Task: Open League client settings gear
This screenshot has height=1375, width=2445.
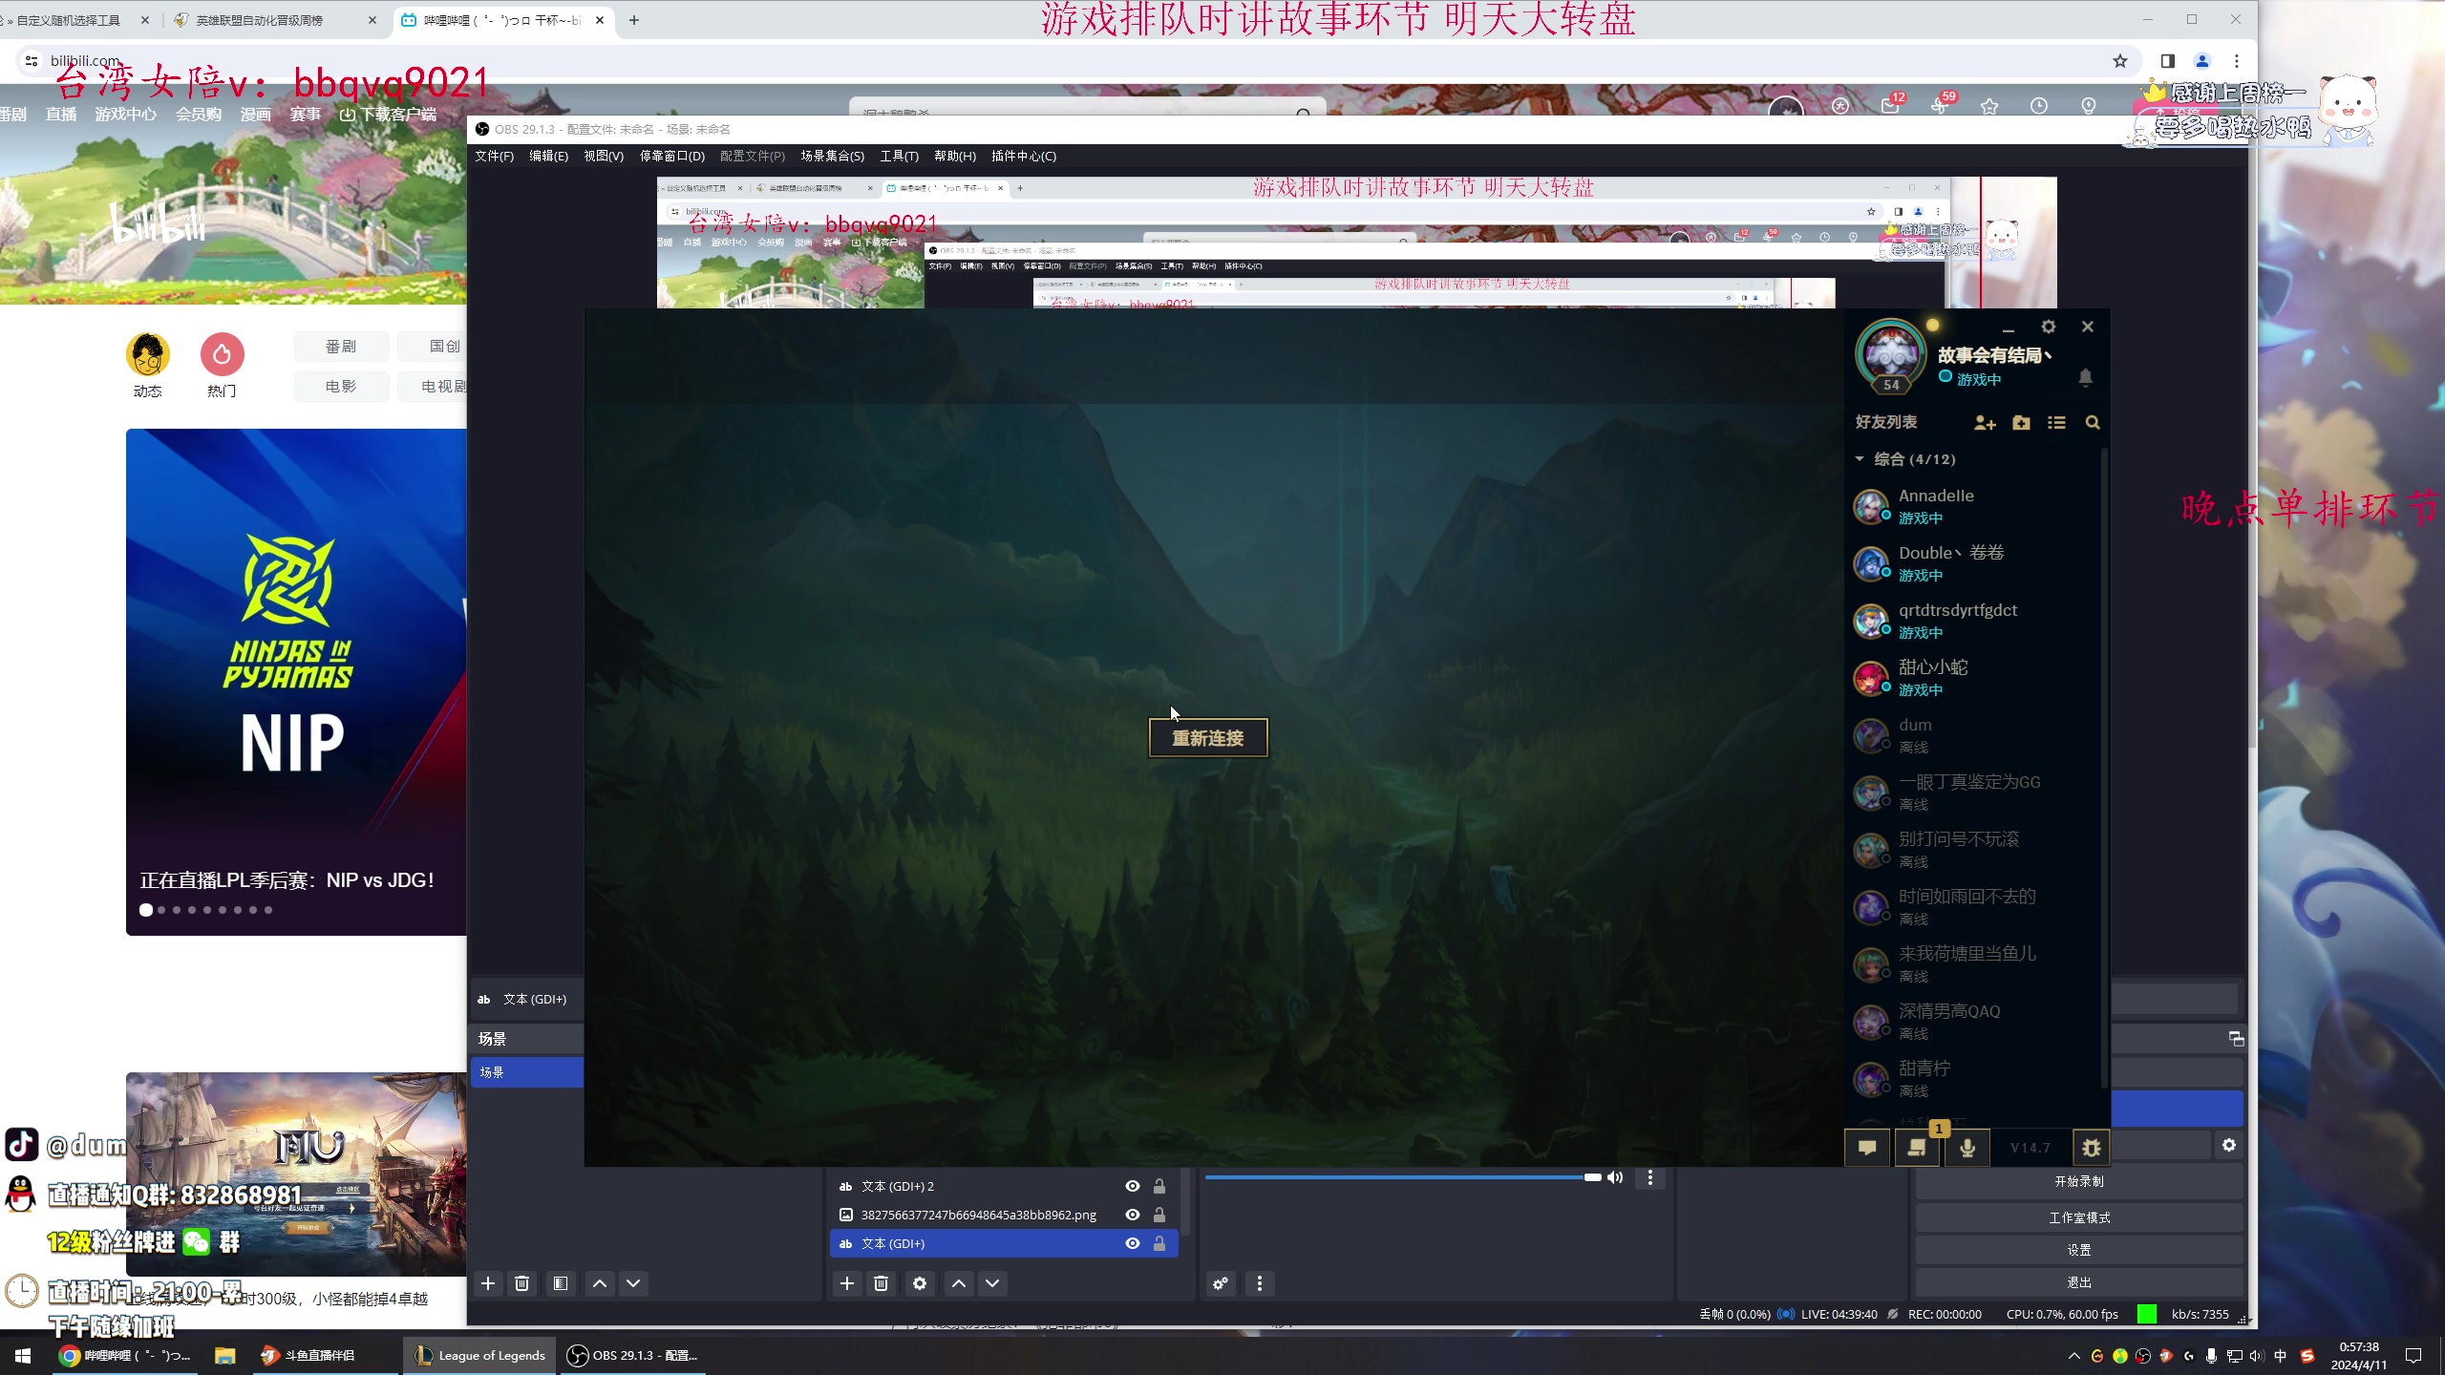Action: click(x=2048, y=327)
